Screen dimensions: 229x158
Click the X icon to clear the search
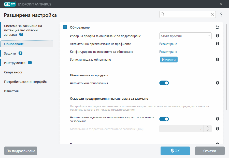tap(212, 14)
